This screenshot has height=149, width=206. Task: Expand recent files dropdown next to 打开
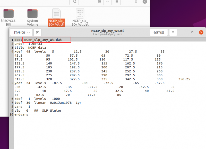29,33
